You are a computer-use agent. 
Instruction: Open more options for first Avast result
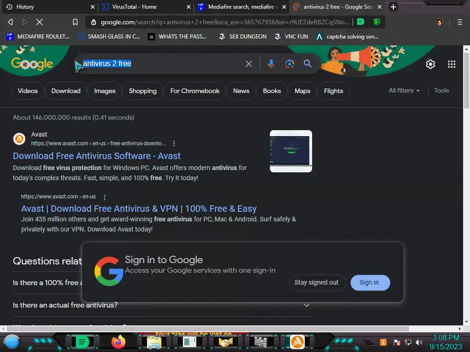174,143
